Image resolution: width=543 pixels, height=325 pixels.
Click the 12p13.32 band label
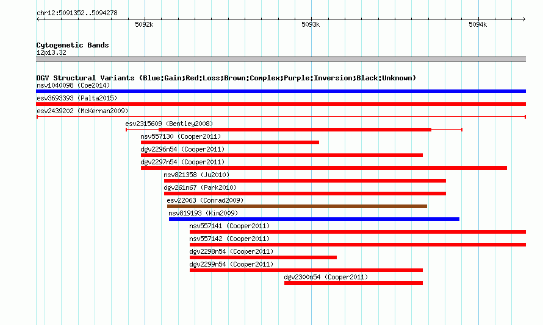pos(51,52)
